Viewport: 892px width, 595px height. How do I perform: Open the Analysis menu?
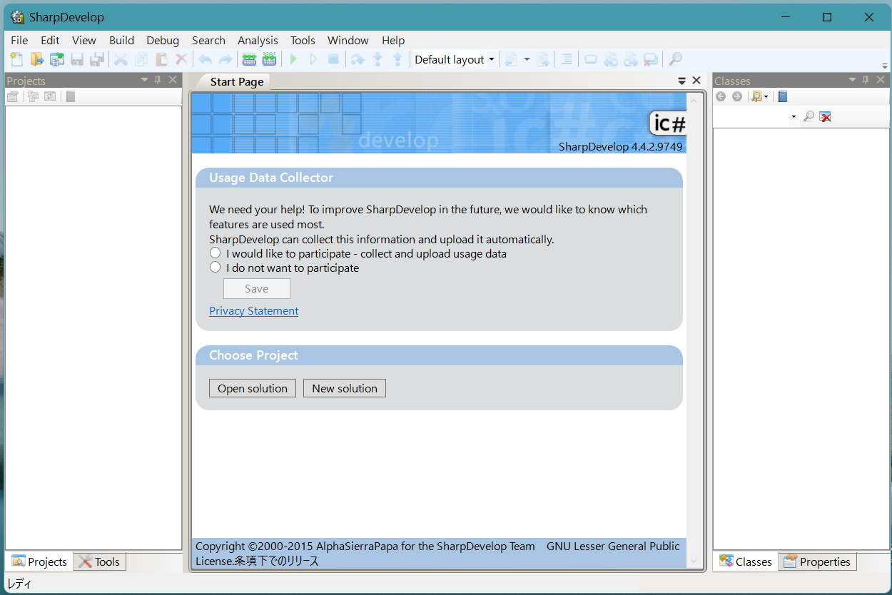pyautogui.click(x=258, y=41)
